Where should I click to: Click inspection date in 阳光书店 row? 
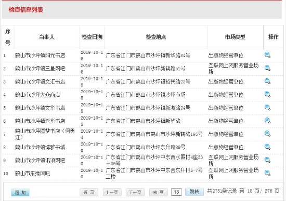coord(92,55)
